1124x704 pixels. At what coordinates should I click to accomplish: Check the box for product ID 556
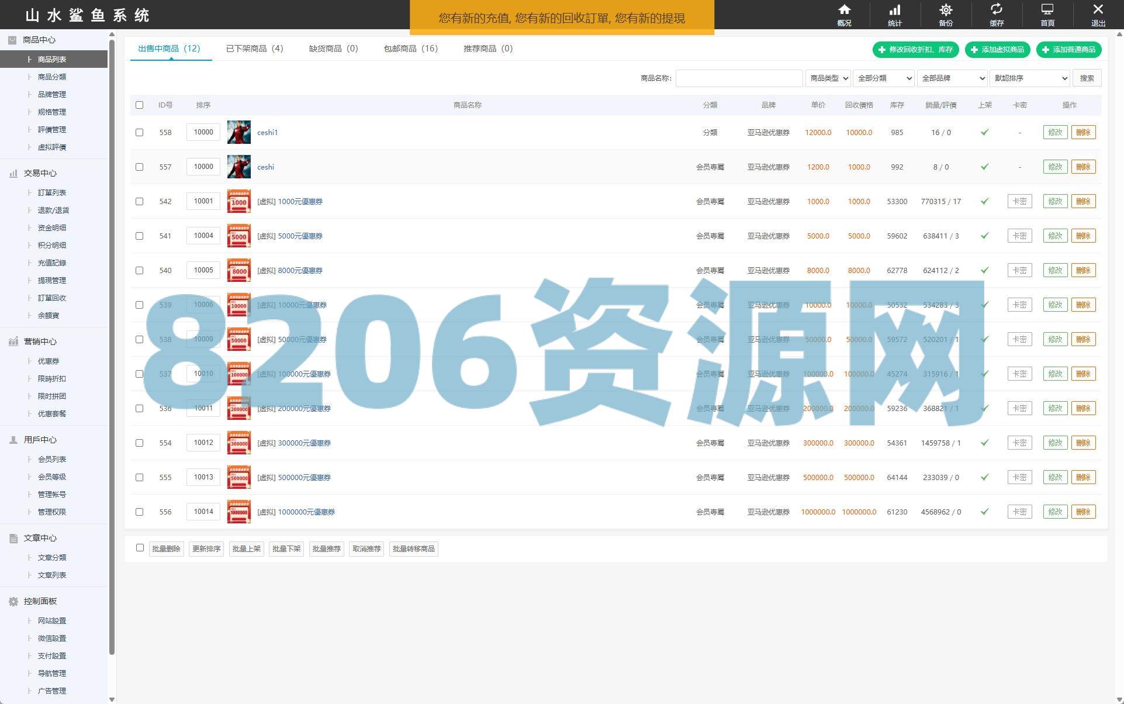click(139, 512)
